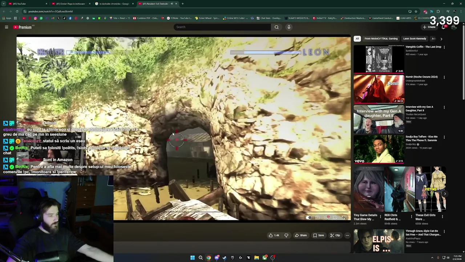This screenshot has width=465, height=262.
Task: Open the player settings gear
Action: pyautogui.click(x=326, y=218)
